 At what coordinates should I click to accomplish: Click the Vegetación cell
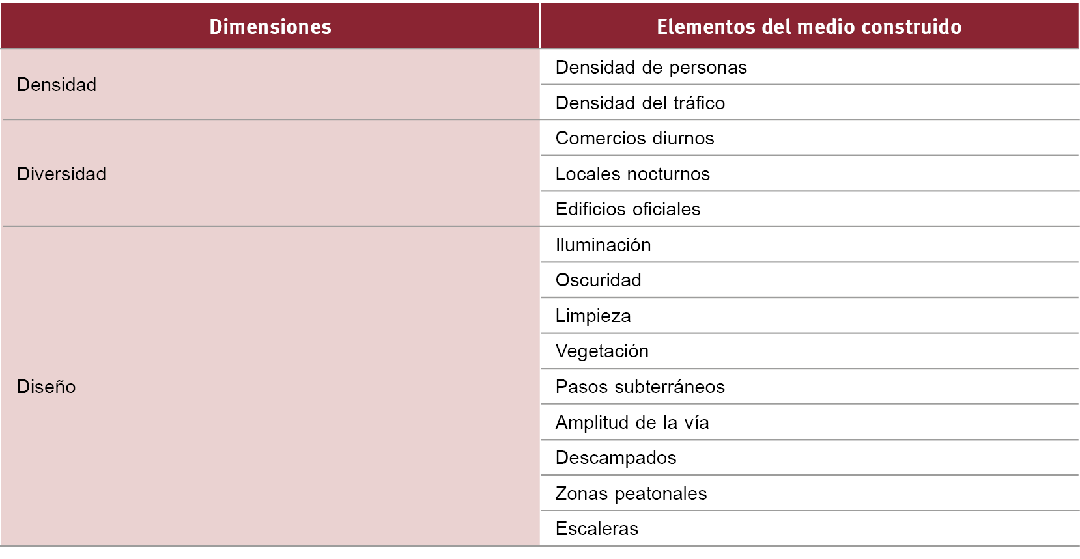click(601, 351)
